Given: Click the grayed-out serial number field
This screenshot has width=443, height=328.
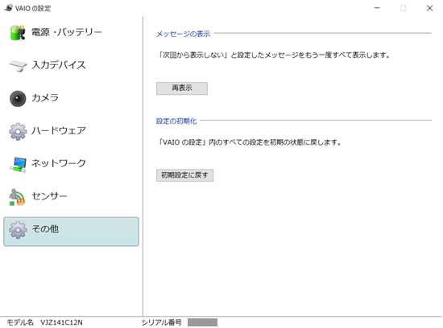Looking at the screenshot, I should 202,322.
